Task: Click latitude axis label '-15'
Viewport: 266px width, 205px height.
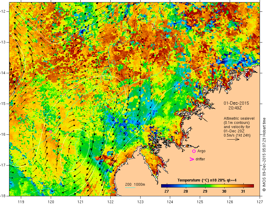Action: pos(3,104)
